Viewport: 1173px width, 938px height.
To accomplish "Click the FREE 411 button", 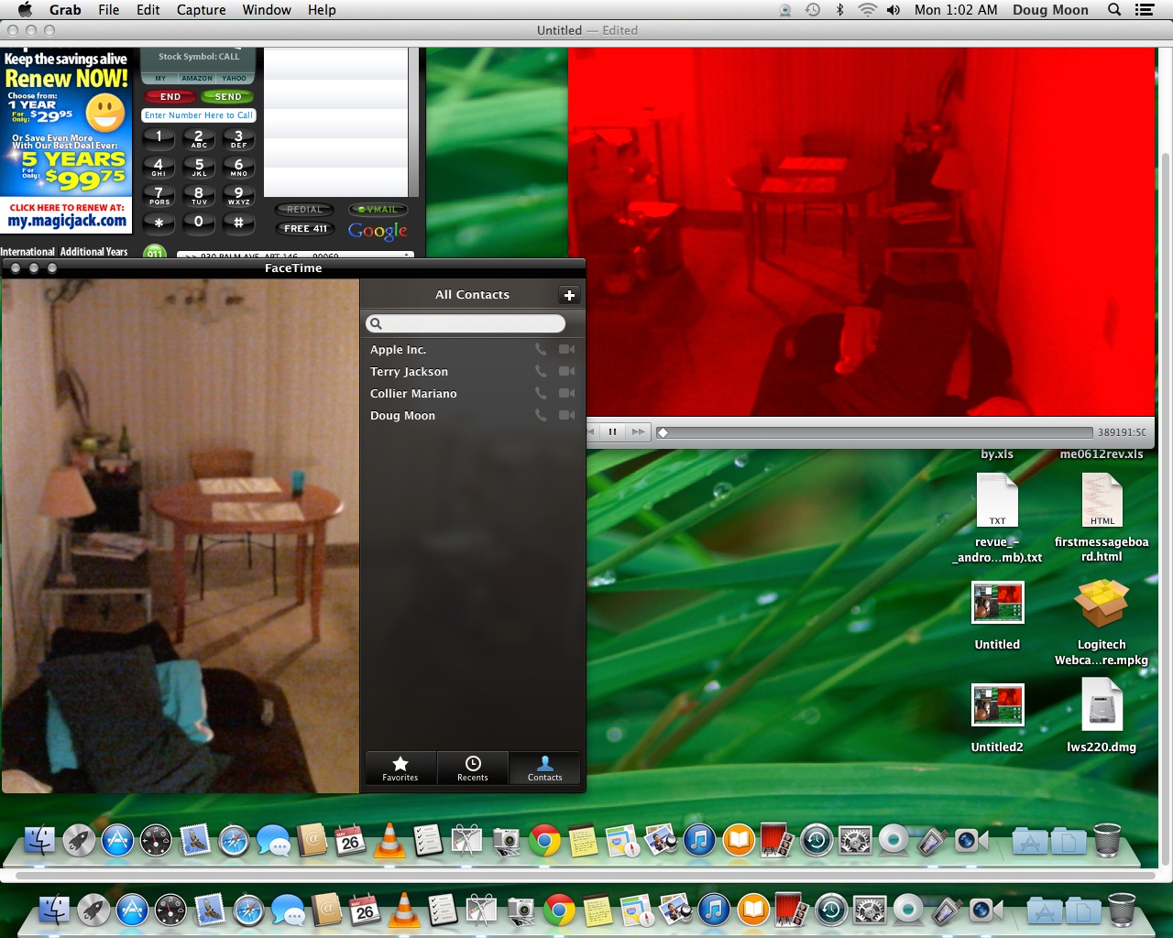I will click(x=305, y=229).
